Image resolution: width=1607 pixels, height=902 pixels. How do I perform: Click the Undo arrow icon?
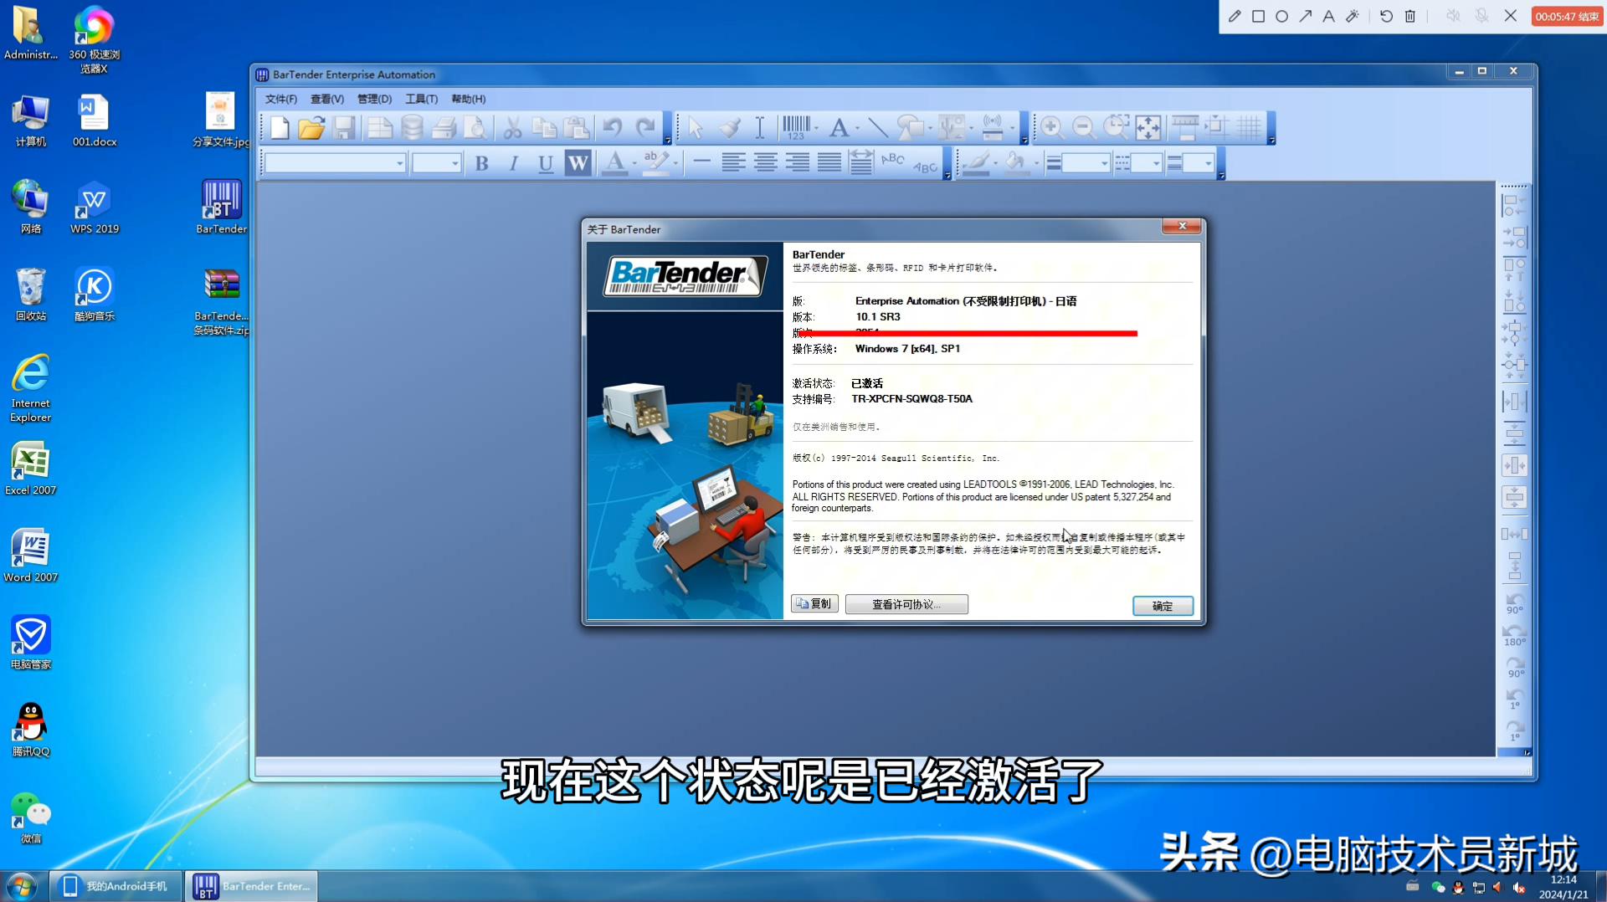pyautogui.click(x=613, y=128)
